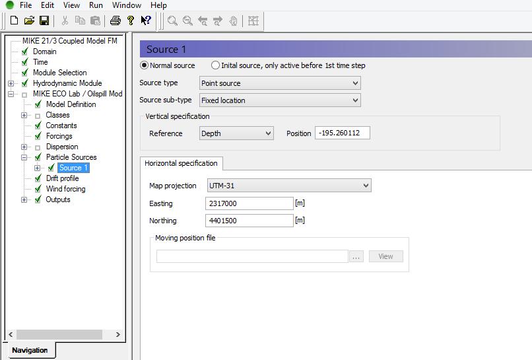The width and height of the screenshot is (532, 360).
Task: Expand the Outputs tree node
Action: point(24,199)
